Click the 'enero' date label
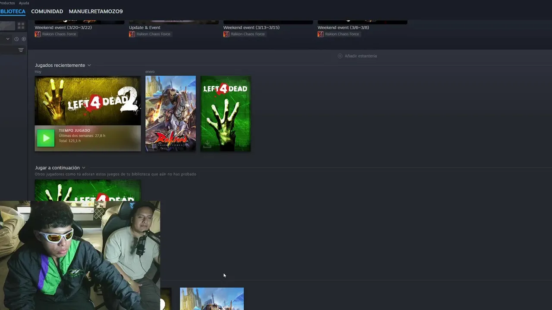The height and width of the screenshot is (310, 552). pos(150,72)
